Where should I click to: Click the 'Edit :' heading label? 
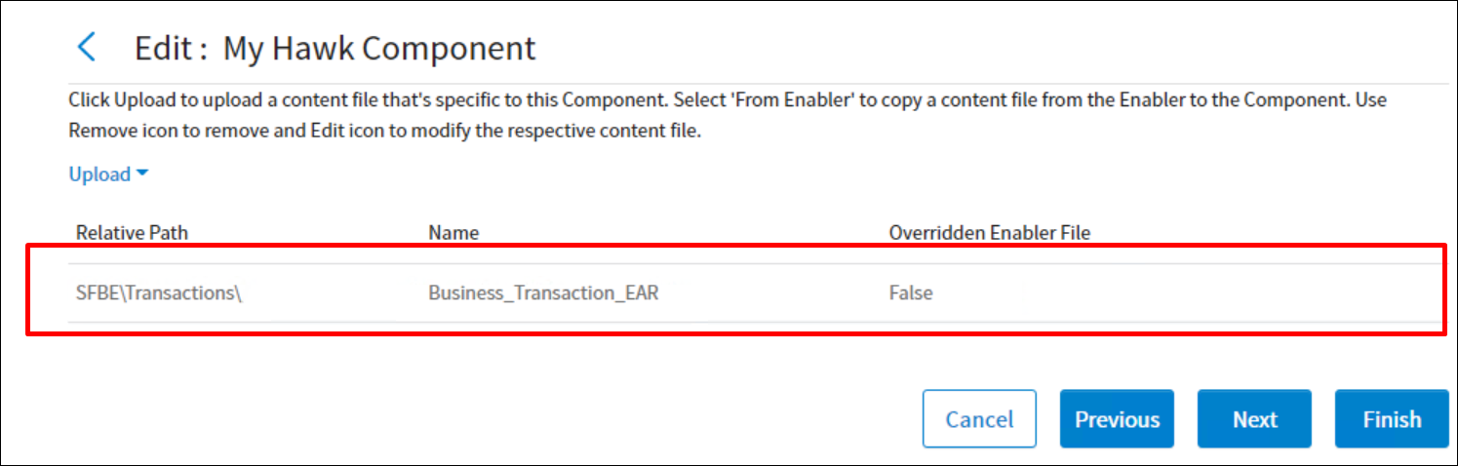tap(171, 48)
